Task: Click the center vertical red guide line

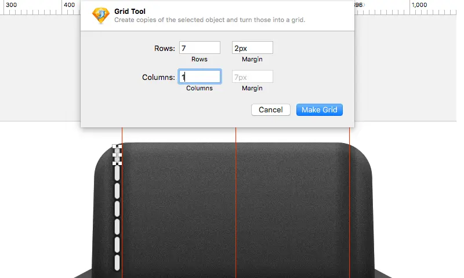Action: point(236,204)
